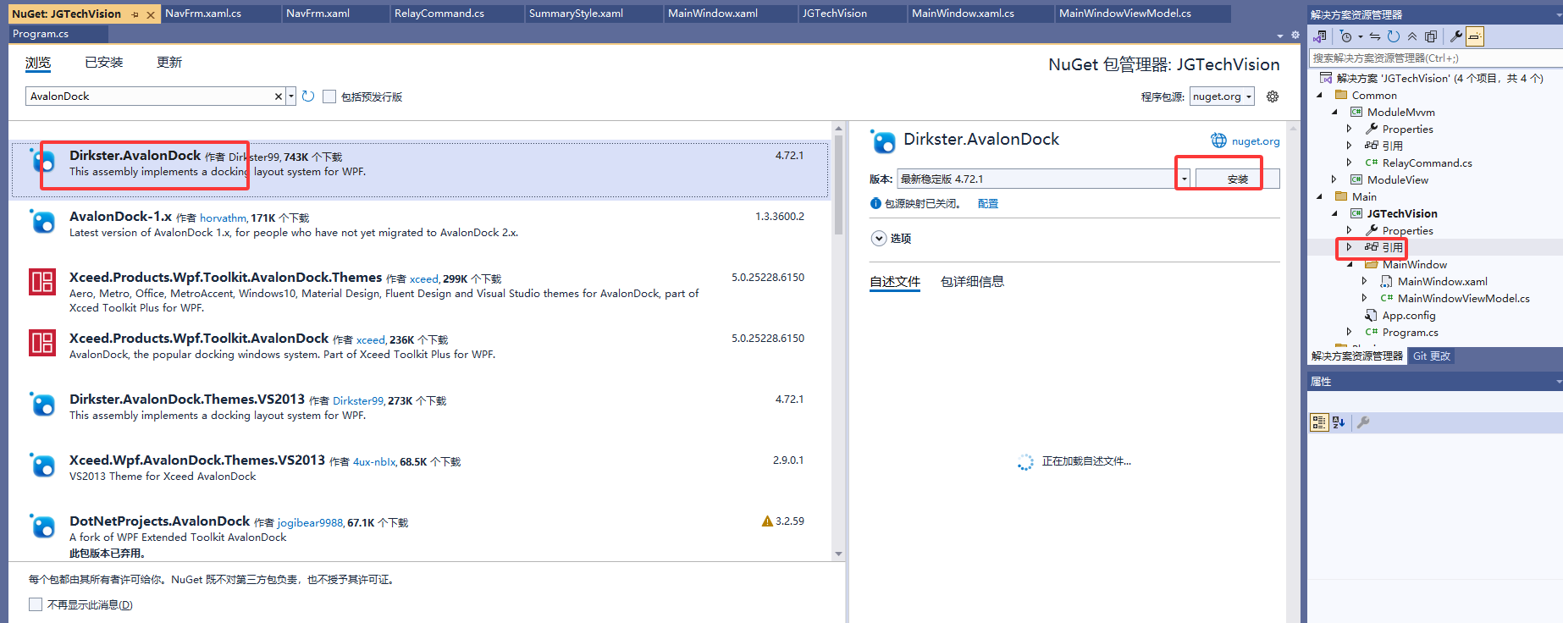Switch to the Git Changes tab
Viewport: 1563px width, 623px height.
pos(1432,356)
